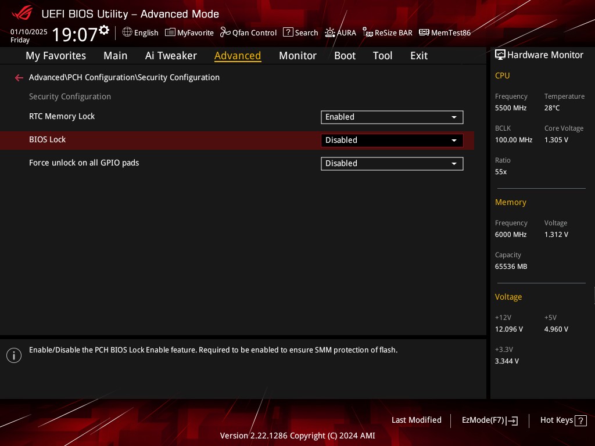Open the Boot tab
The width and height of the screenshot is (595, 446).
pos(345,56)
